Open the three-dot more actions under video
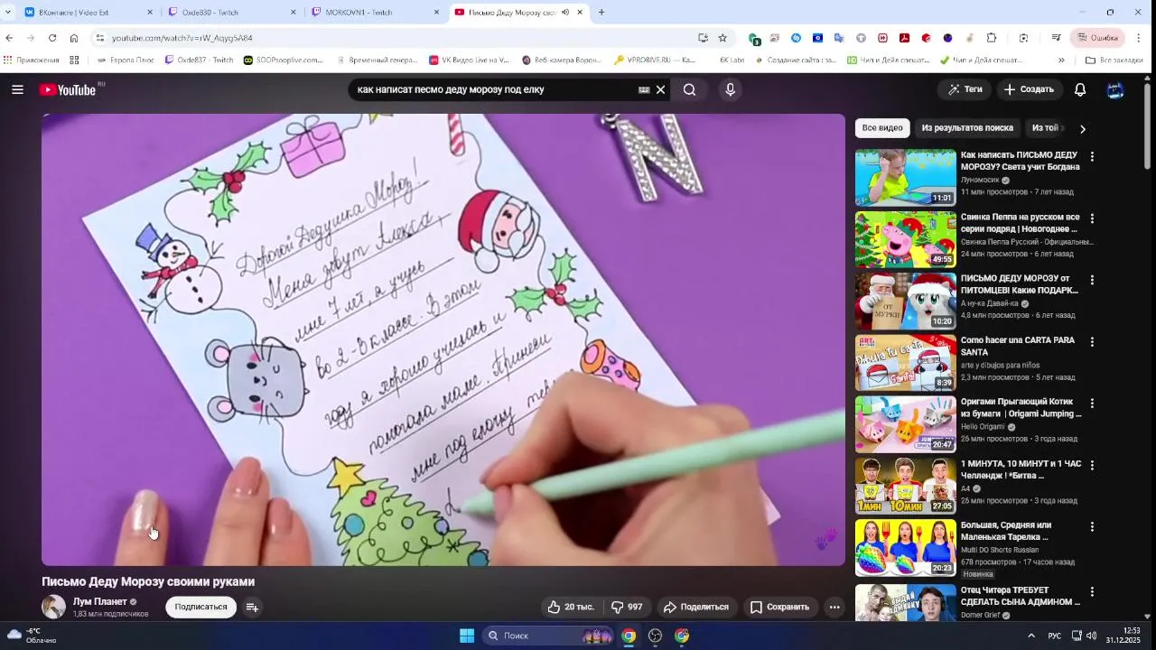This screenshot has width=1156, height=650. pos(834,607)
